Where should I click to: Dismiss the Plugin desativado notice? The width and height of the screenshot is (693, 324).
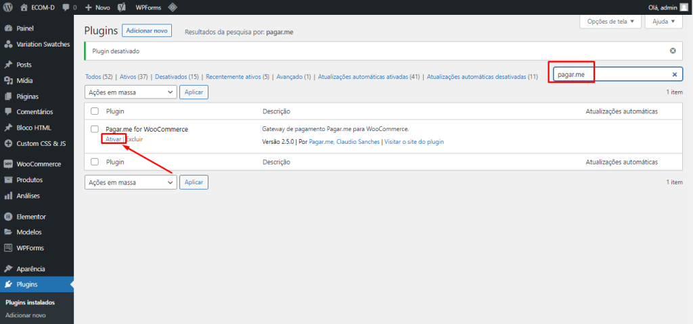673,51
